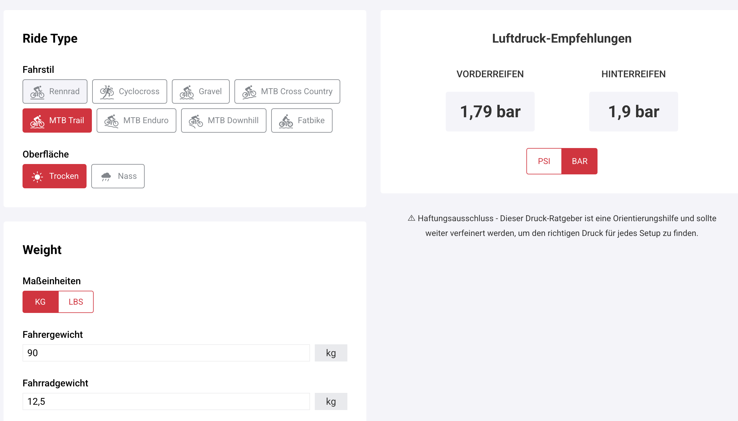Click the Vorderreifen 1,79 bar value
The image size is (738, 421).
click(490, 112)
